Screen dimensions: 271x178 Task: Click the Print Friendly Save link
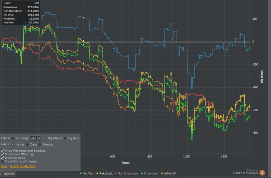pyautogui.click(x=22, y=166)
